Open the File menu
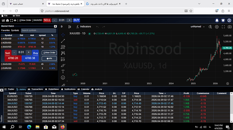The image size is (233, 130). pyautogui.click(x=4, y=16)
